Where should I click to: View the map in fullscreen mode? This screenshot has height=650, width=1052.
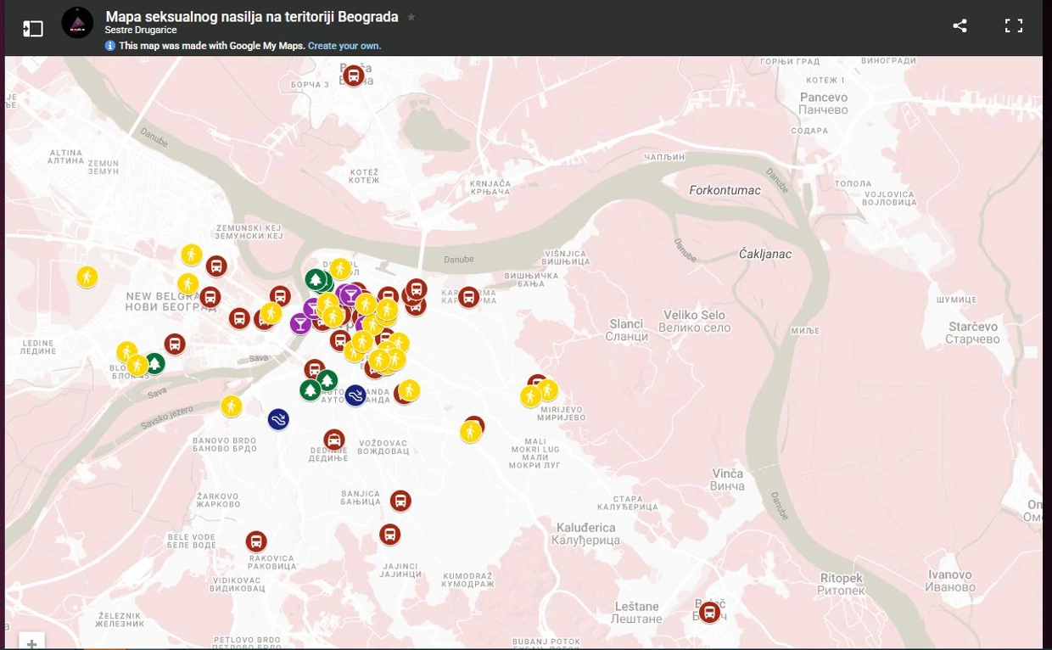pos(1014,25)
